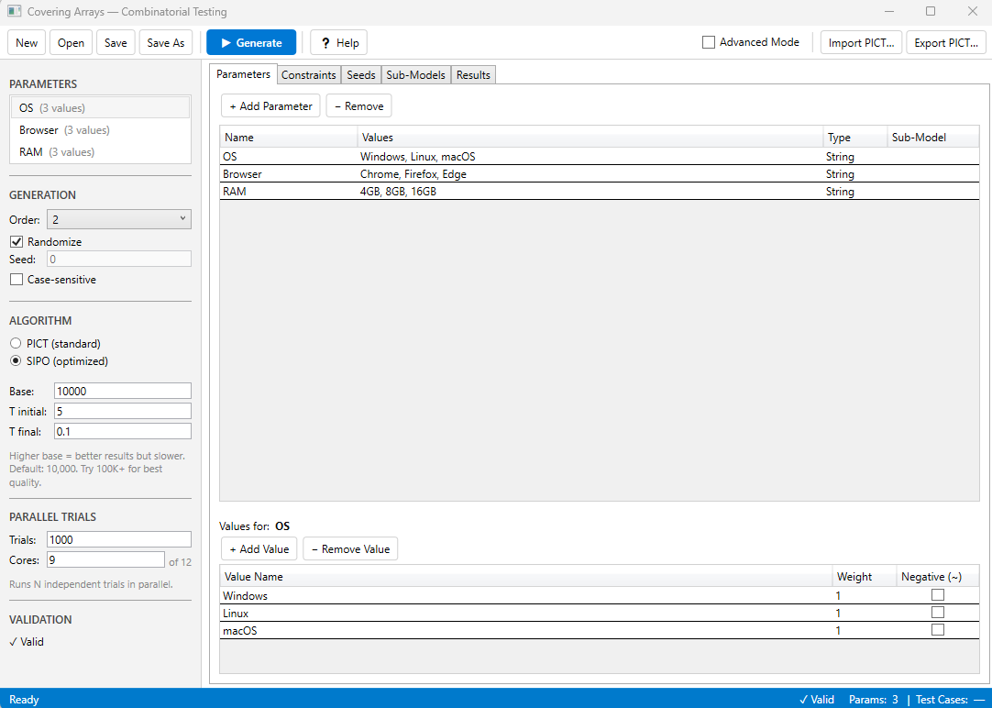This screenshot has height=708, width=992.
Task: Click the Import PICT button
Action: click(862, 43)
